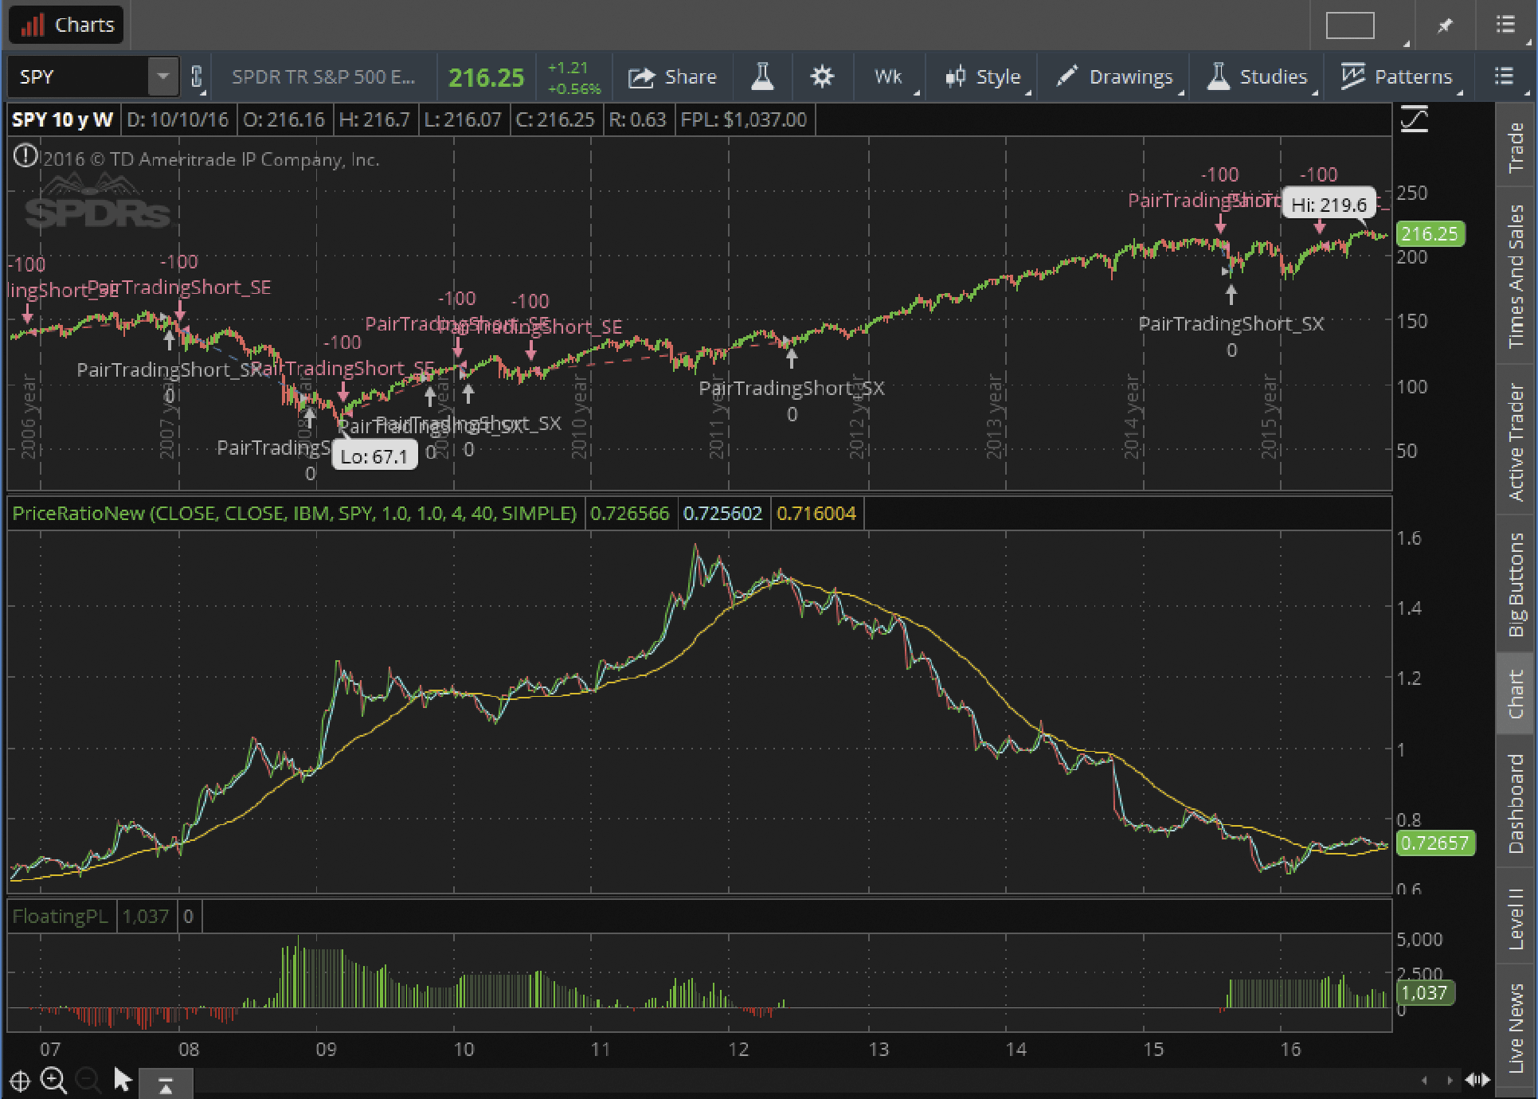This screenshot has height=1099, width=1538.
Task: Open the Live News sidebar tab
Action: [x=1516, y=1027]
